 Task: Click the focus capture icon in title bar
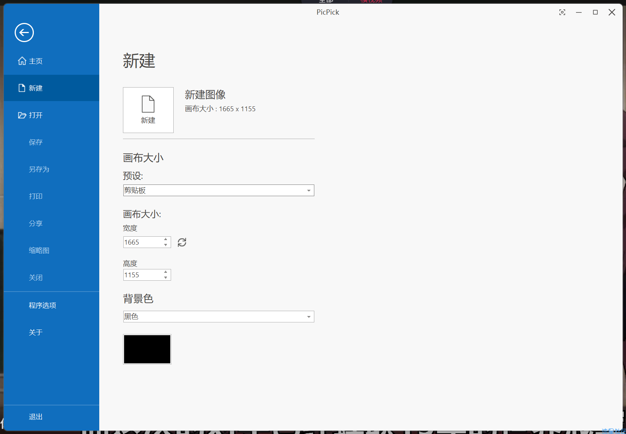[x=562, y=12]
